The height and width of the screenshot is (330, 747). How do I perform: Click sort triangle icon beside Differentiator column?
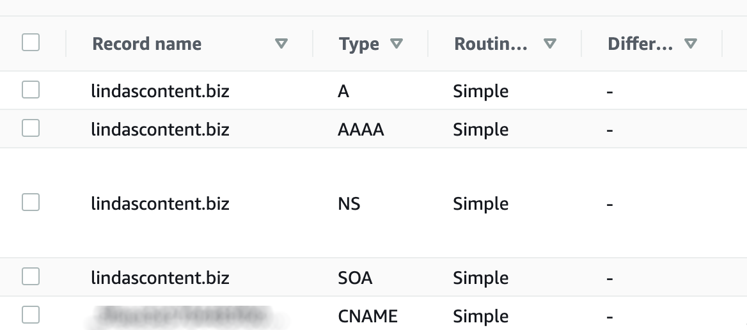coord(690,44)
